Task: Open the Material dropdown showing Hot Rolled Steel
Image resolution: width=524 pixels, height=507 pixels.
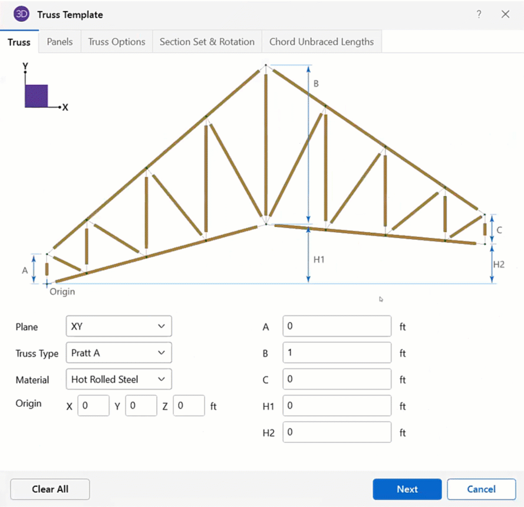Action: point(118,379)
